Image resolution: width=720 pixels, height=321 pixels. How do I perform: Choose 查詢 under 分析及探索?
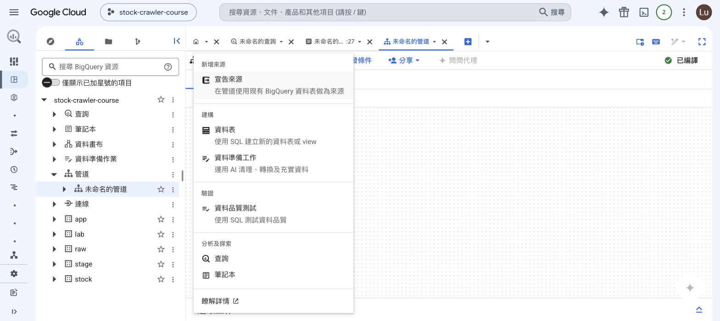tap(274, 259)
